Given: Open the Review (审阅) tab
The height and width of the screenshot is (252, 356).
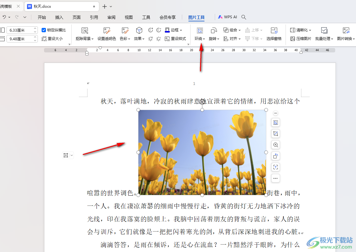Looking at the screenshot, I should [111, 17].
